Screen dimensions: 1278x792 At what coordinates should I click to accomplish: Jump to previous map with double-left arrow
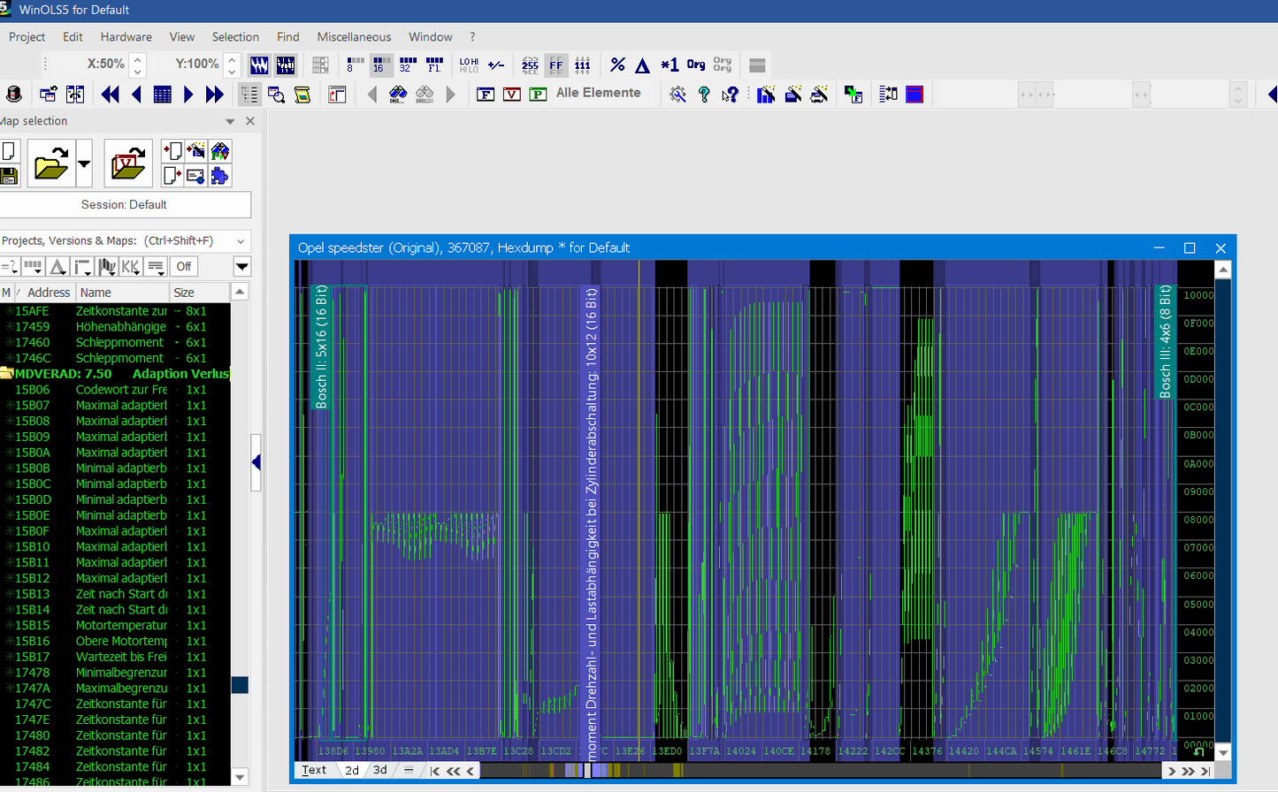[x=111, y=94]
